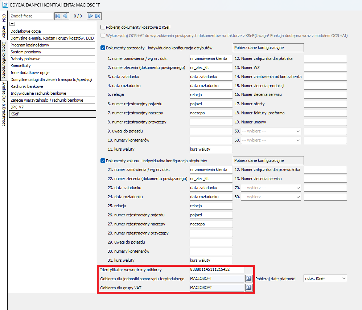This screenshot has height=310, width=362.
Task: Open Rabaty paliwowe section
Action: (x=52, y=59)
